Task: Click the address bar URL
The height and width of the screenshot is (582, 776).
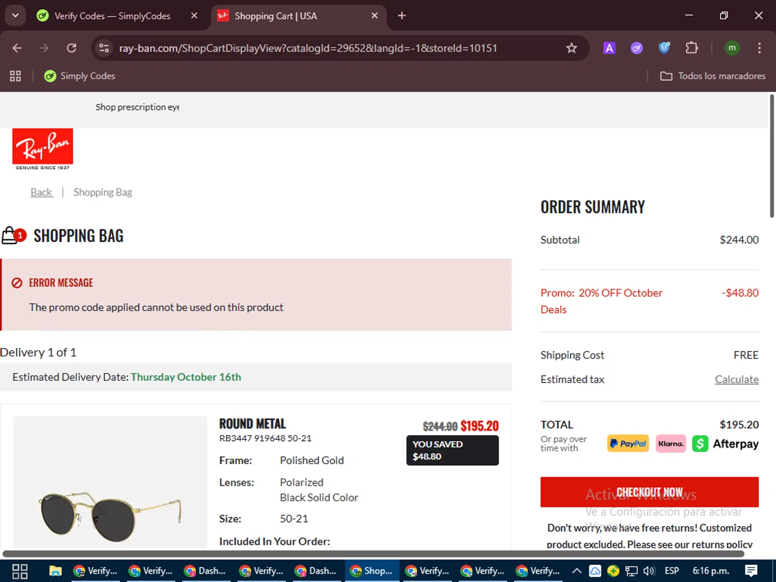Action: tap(308, 48)
